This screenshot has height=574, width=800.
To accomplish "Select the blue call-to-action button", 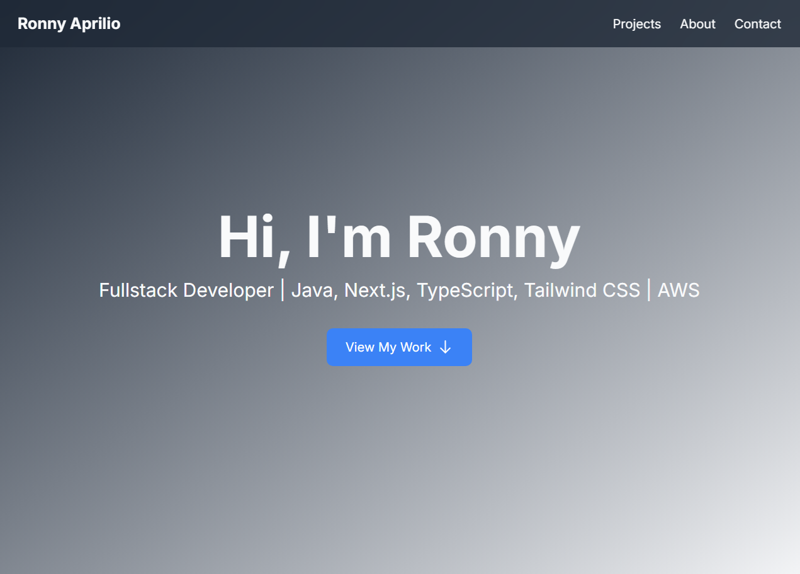I will click(399, 347).
